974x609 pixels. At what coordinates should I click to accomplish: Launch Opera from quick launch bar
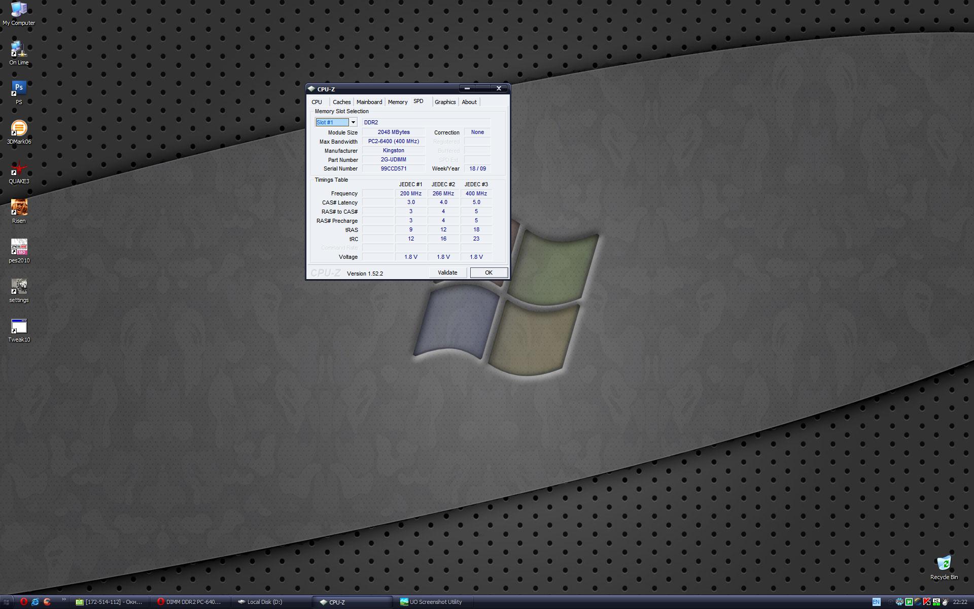23,602
